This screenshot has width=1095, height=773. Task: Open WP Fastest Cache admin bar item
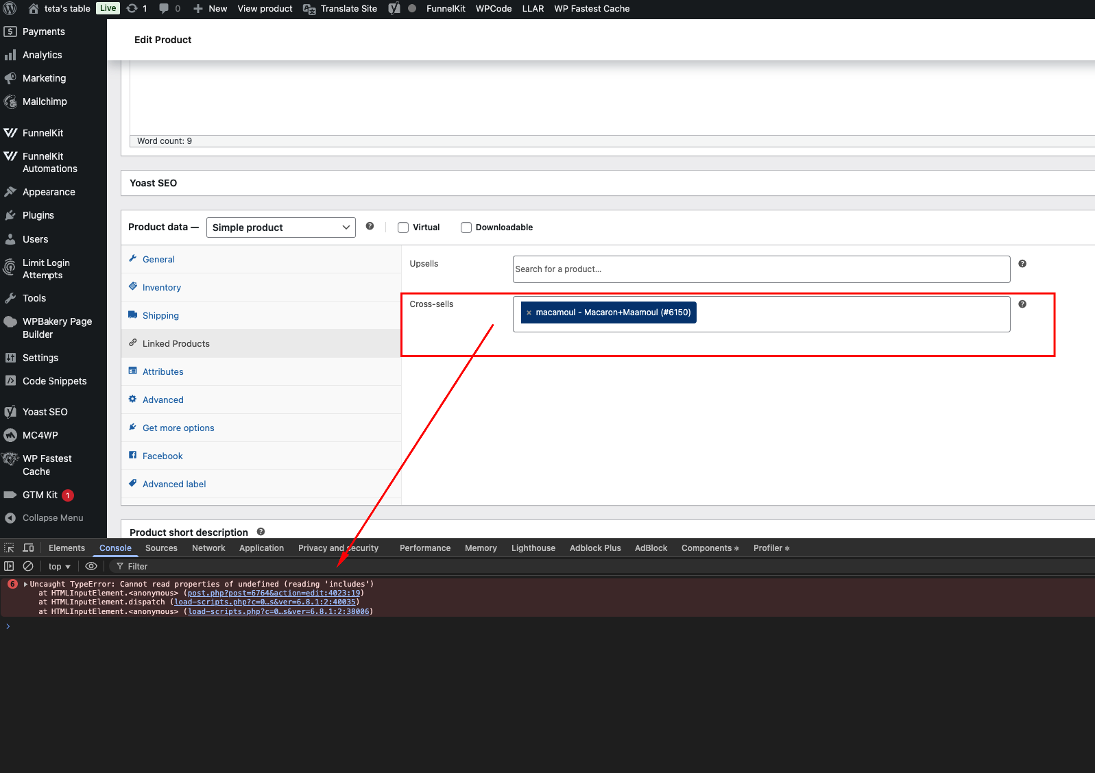click(x=592, y=8)
